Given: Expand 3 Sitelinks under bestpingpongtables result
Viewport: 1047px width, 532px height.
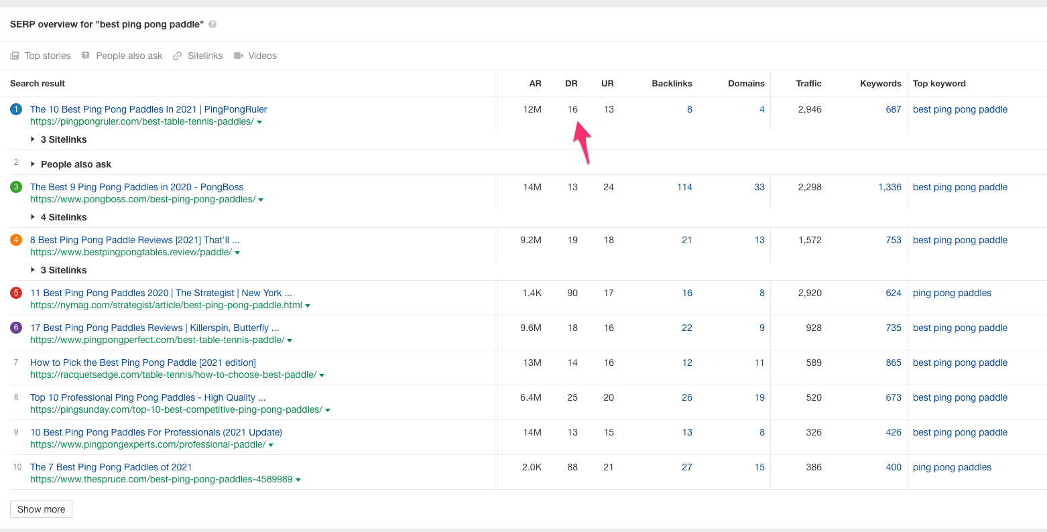Looking at the screenshot, I should (59, 270).
